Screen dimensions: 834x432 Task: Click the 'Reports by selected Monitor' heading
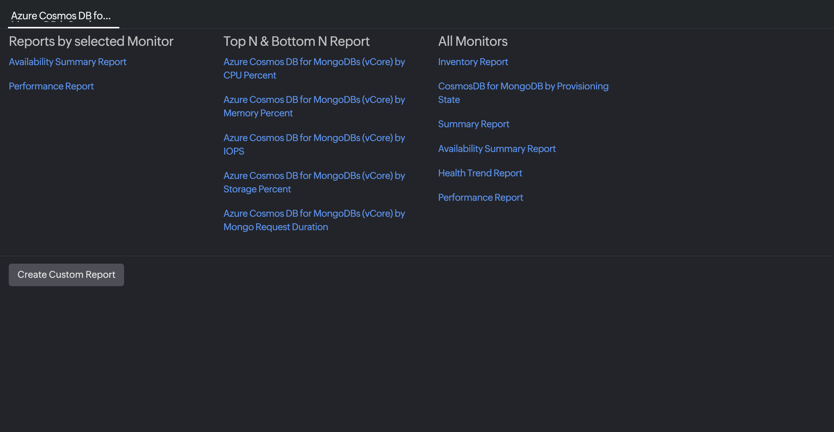point(91,41)
